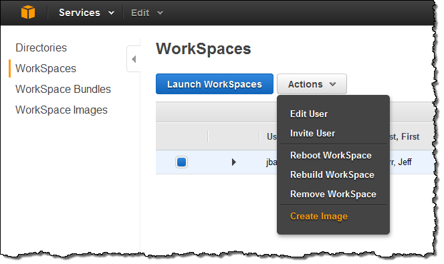444x264 pixels.
Task: Expand the jbarr WorkSpace row triangle
Action: [x=233, y=162]
